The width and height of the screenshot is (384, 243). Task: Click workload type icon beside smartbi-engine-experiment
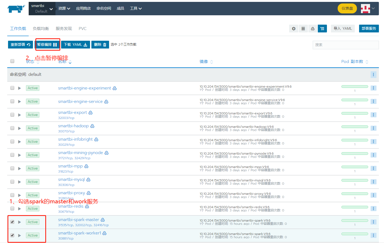pyautogui.click(x=115, y=88)
